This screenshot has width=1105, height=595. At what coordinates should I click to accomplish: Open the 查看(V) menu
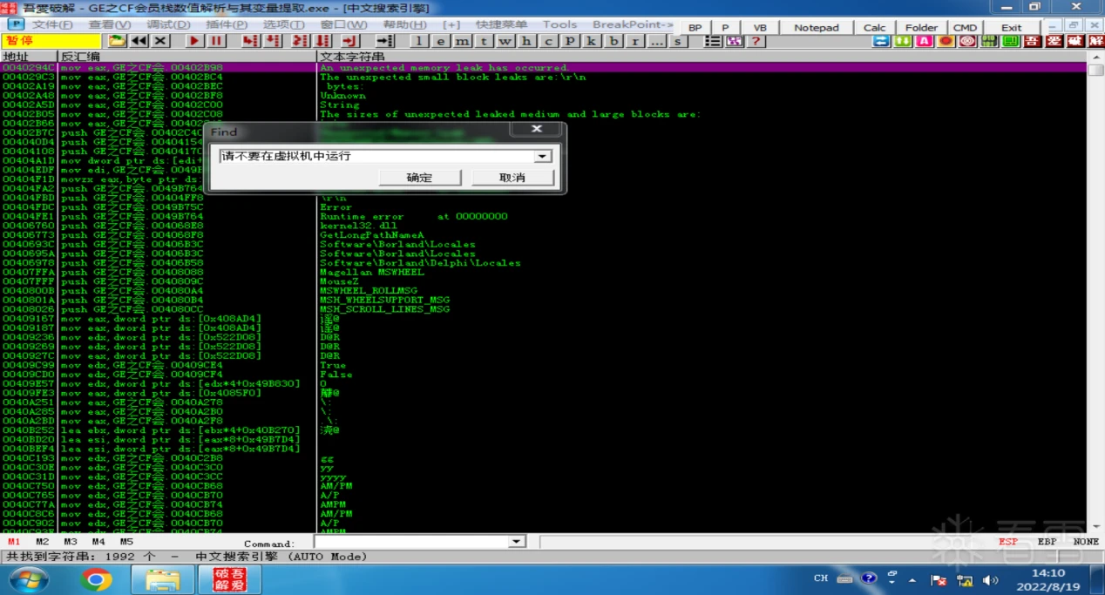tap(110, 24)
